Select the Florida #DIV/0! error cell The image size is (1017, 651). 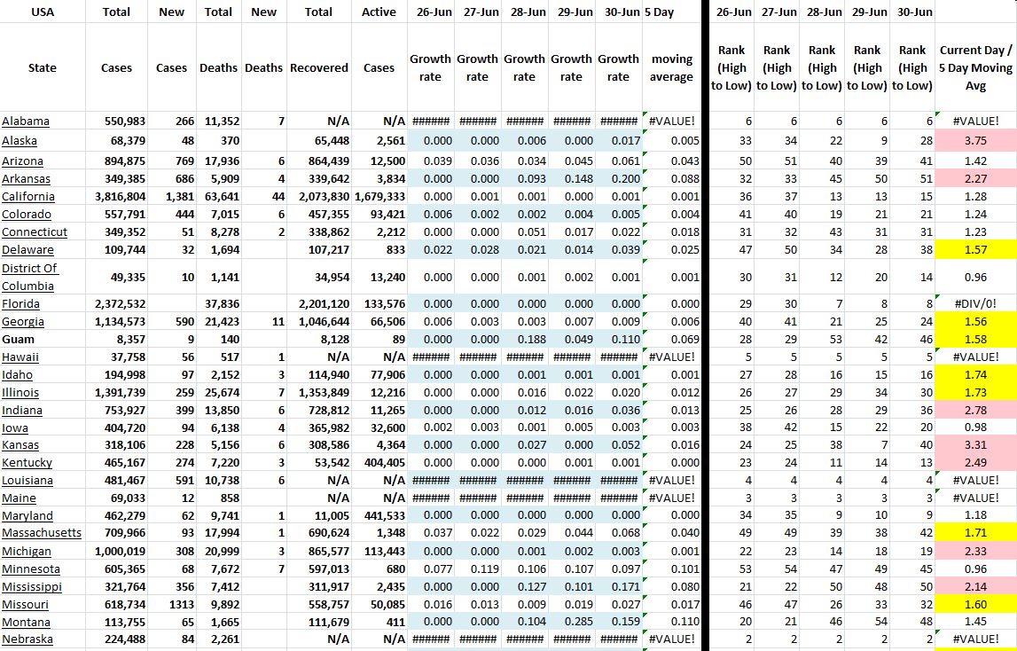point(975,303)
